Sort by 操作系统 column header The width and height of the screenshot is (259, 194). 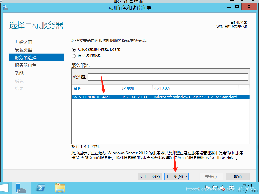tap(162, 88)
